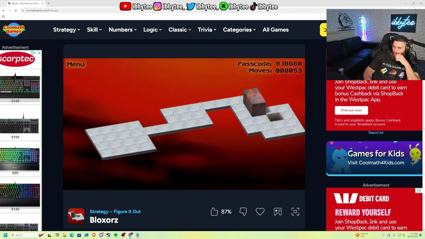This screenshot has height=239, width=425.
Task: Expand the Logic menu
Action: [x=152, y=30]
